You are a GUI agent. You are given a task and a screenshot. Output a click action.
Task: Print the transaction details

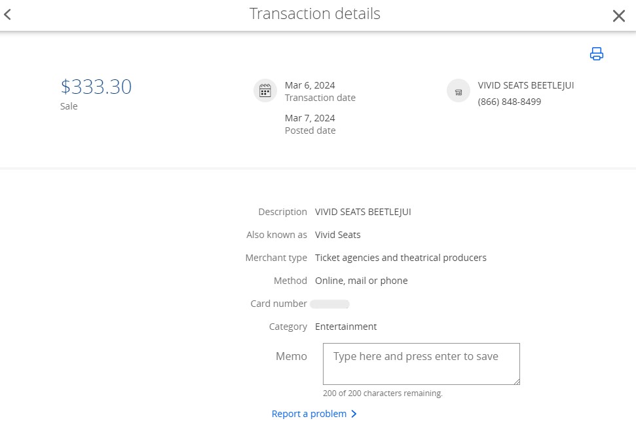pyautogui.click(x=596, y=54)
